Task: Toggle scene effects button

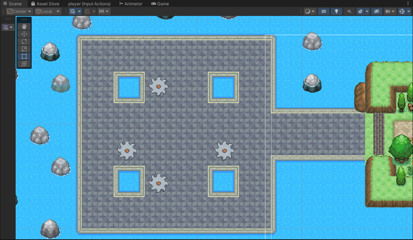Action: click(x=360, y=11)
